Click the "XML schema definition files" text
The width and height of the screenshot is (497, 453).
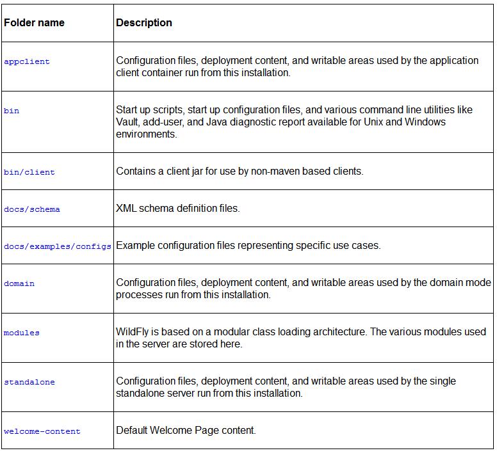click(x=178, y=209)
